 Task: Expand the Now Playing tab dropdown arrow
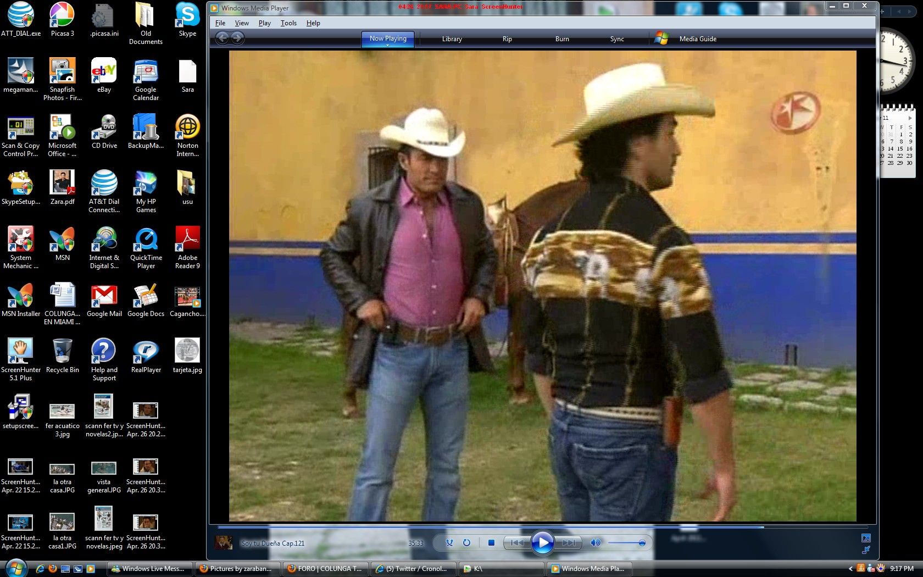(388, 46)
